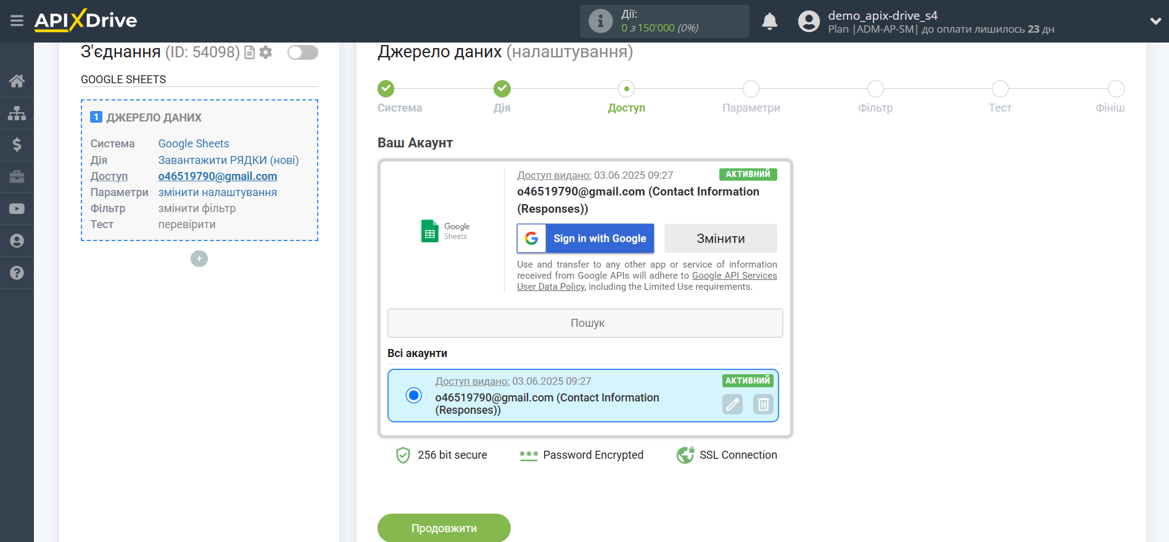Edit account with pencil icon

coord(732,404)
